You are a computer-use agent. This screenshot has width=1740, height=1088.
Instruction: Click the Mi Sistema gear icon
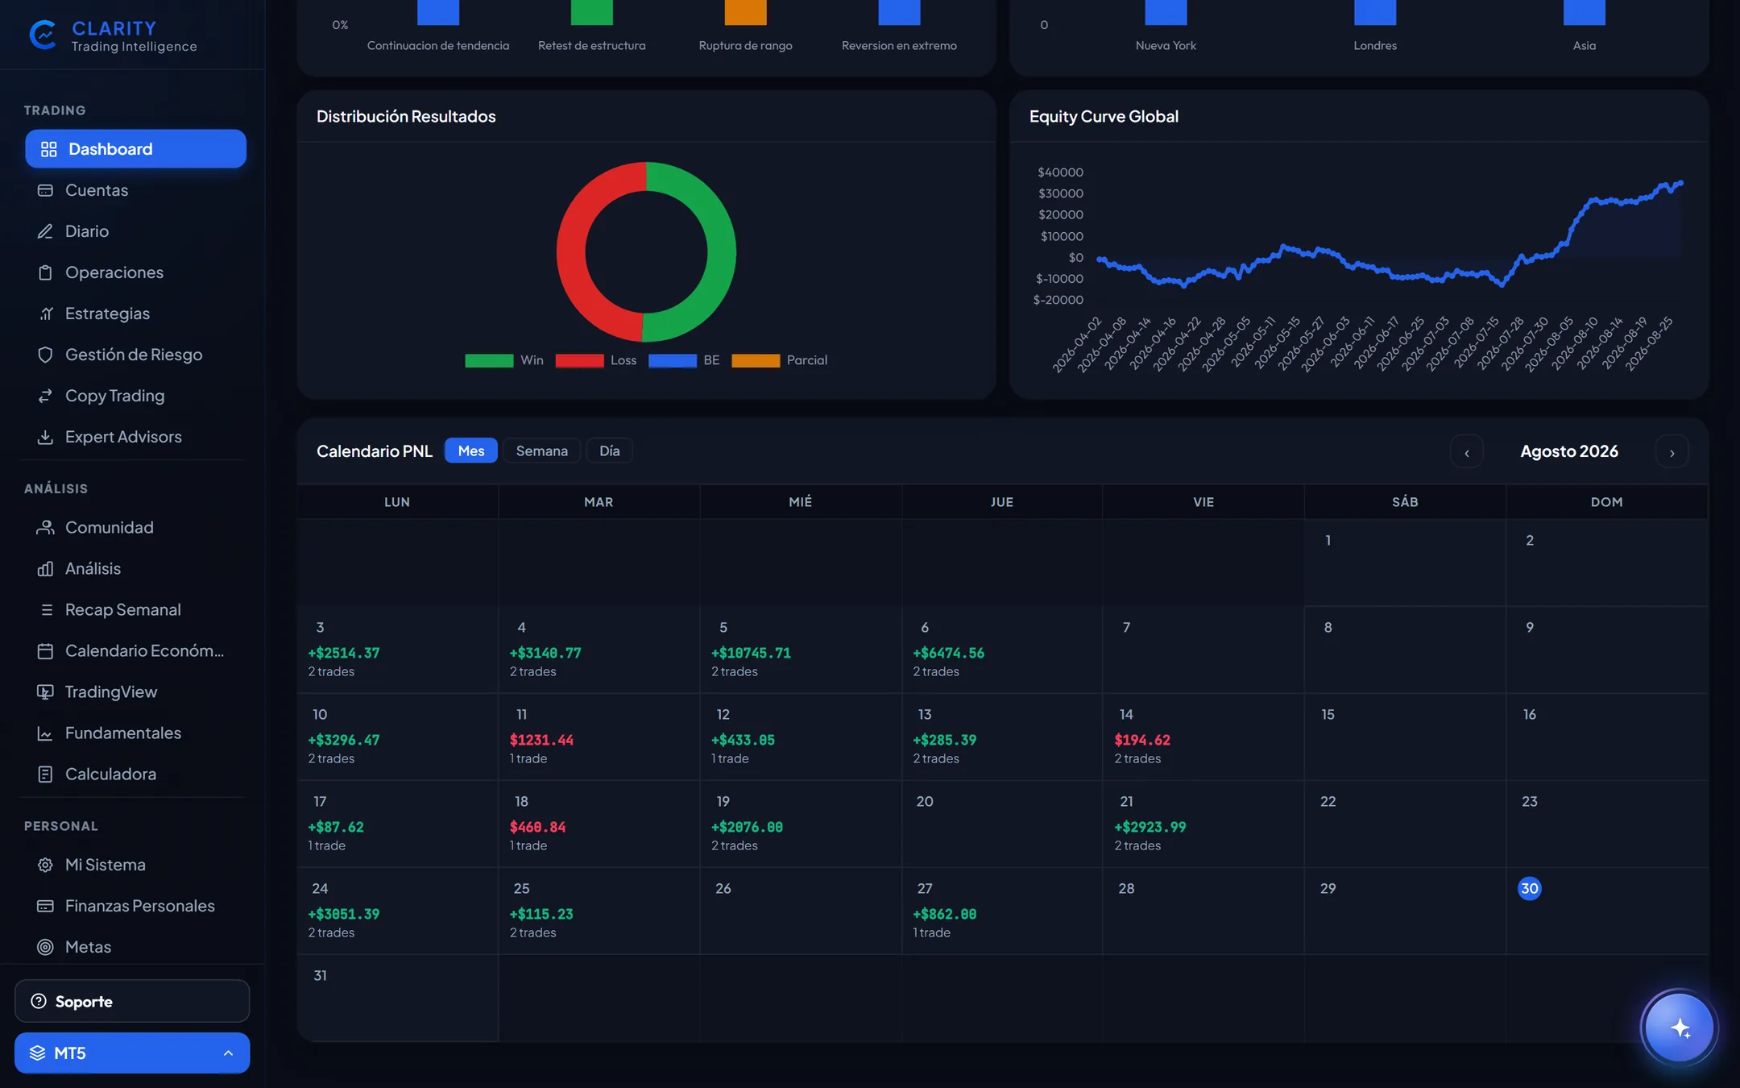[45, 865]
